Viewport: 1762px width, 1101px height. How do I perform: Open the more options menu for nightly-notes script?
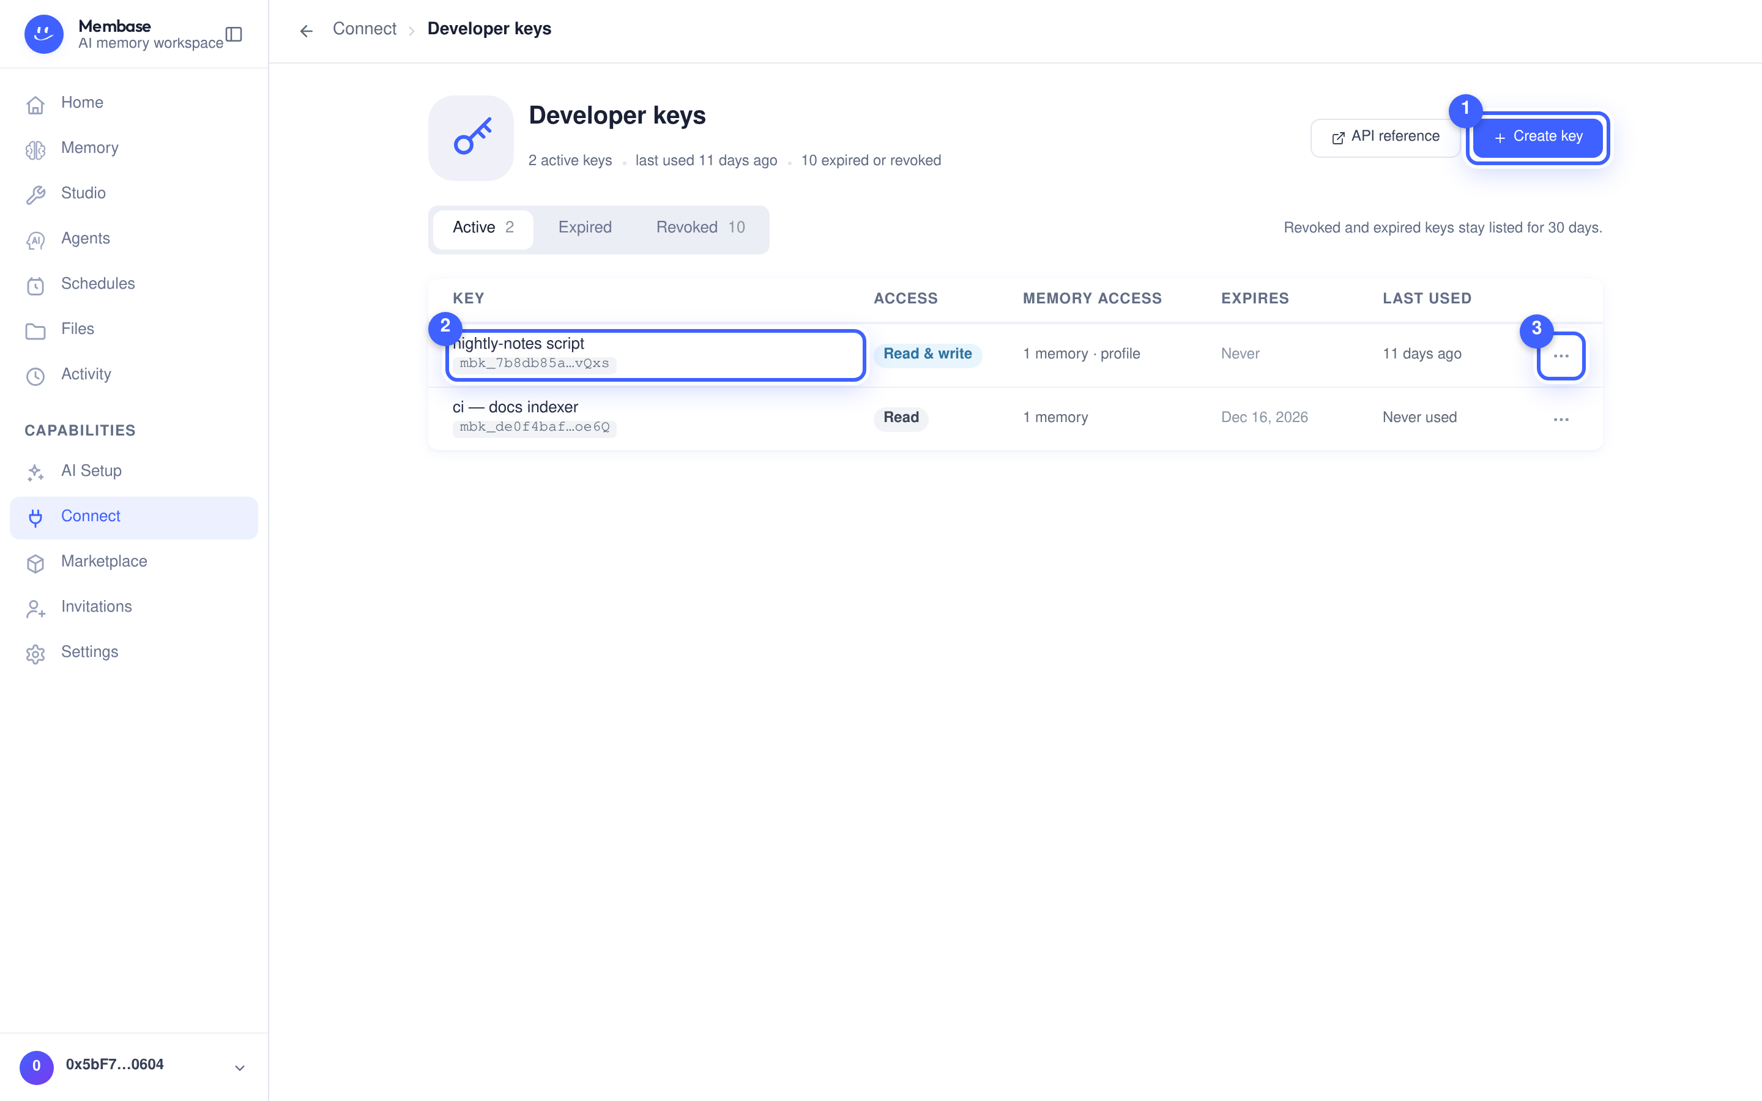(x=1561, y=356)
